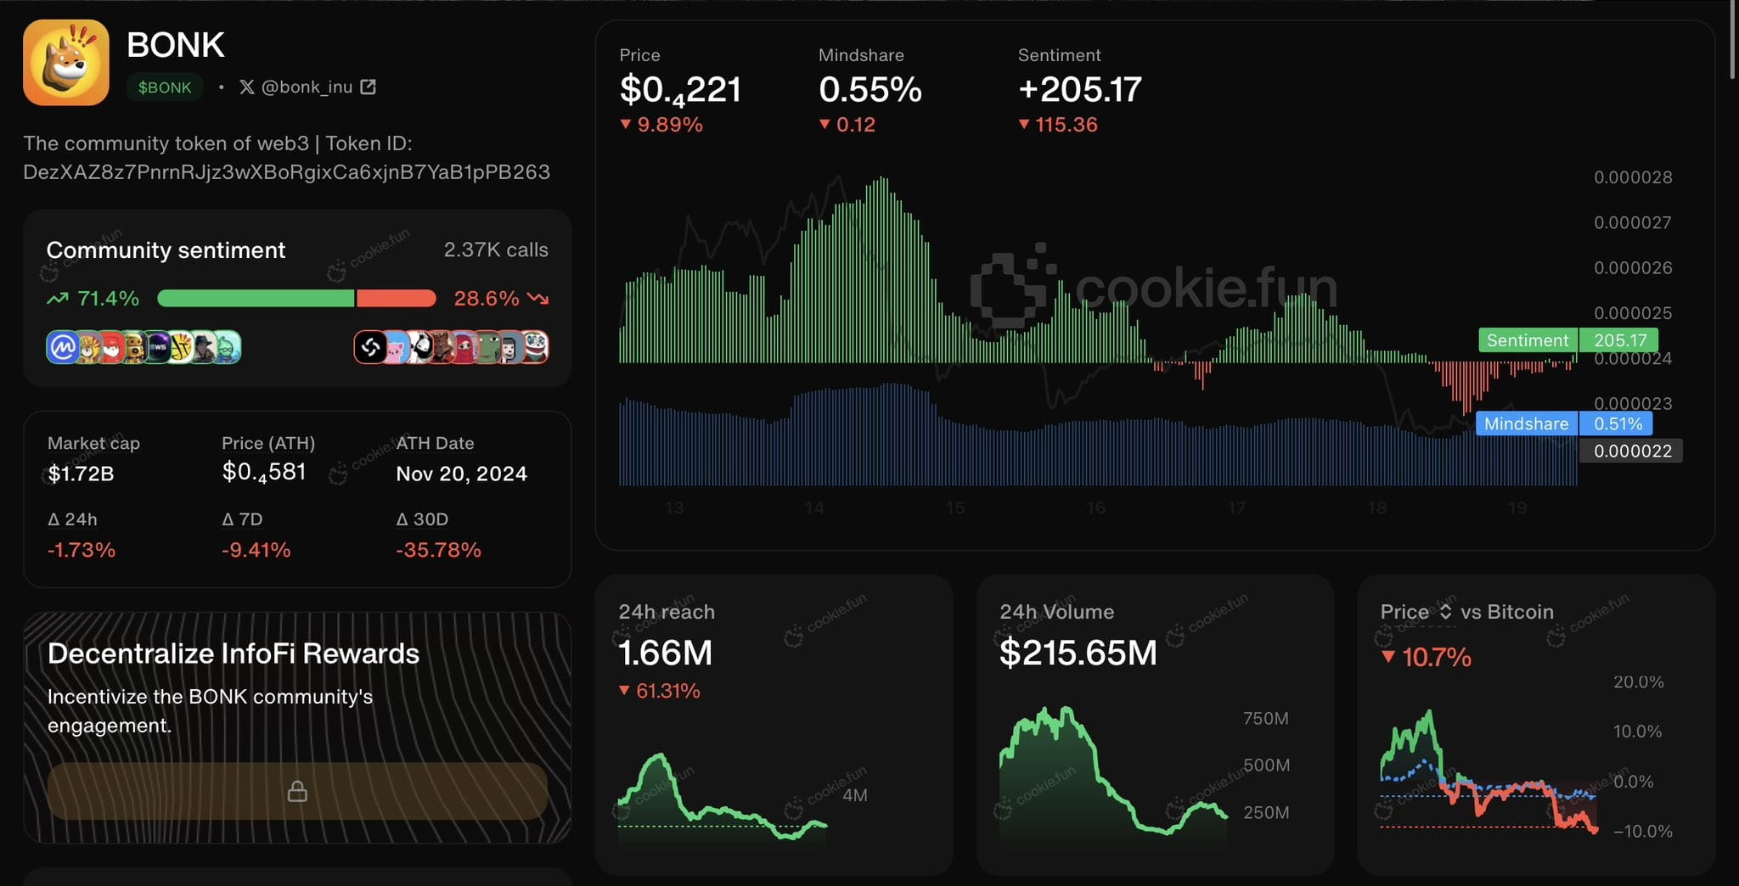
Task: Click the locked orange rewards button
Action: (297, 791)
